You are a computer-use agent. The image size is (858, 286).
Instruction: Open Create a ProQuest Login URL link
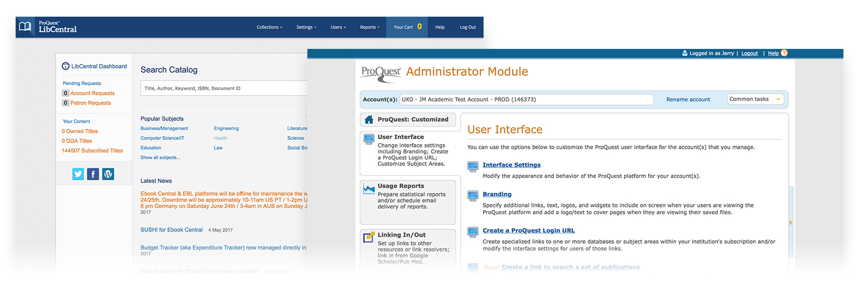(x=529, y=230)
